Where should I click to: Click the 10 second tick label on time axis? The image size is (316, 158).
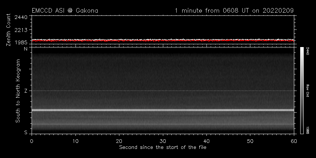[x=75, y=141]
